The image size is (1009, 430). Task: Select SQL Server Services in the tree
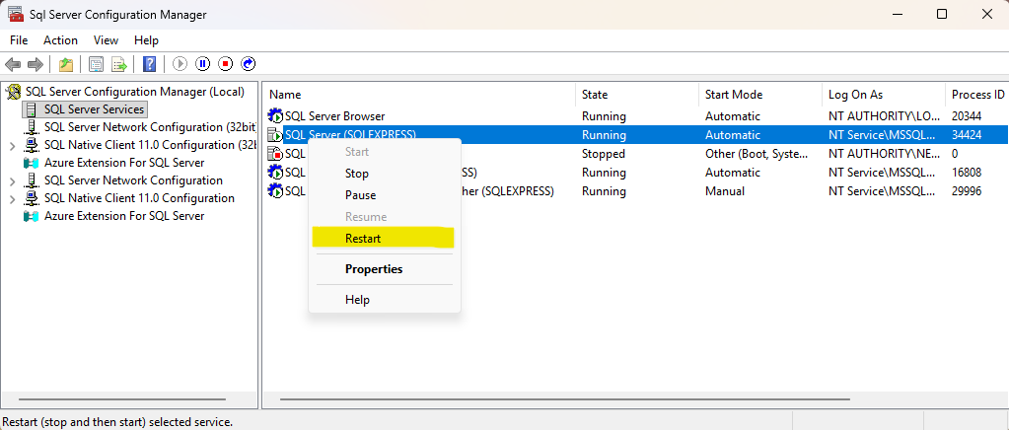[x=95, y=109]
